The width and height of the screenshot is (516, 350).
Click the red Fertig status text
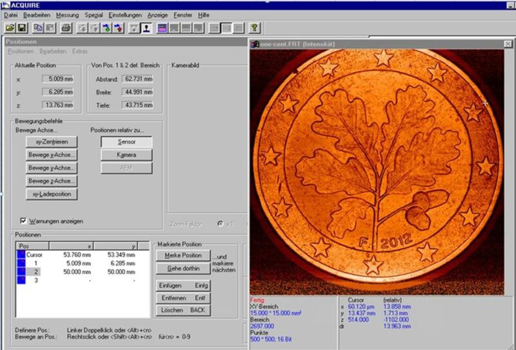pyautogui.click(x=257, y=300)
